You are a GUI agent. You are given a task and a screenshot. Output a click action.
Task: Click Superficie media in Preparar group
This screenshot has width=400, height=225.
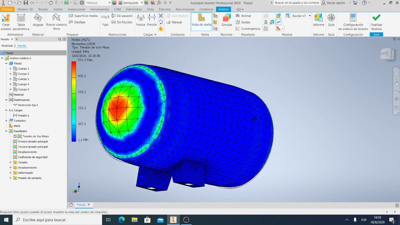point(83,16)
